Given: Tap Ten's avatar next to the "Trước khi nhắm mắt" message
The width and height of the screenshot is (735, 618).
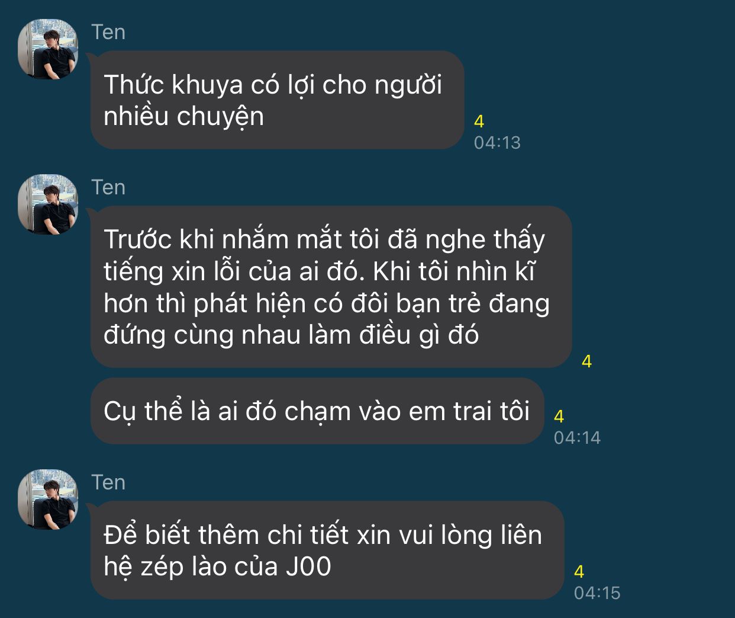Looking at the screenshot, I should [48, 204].
